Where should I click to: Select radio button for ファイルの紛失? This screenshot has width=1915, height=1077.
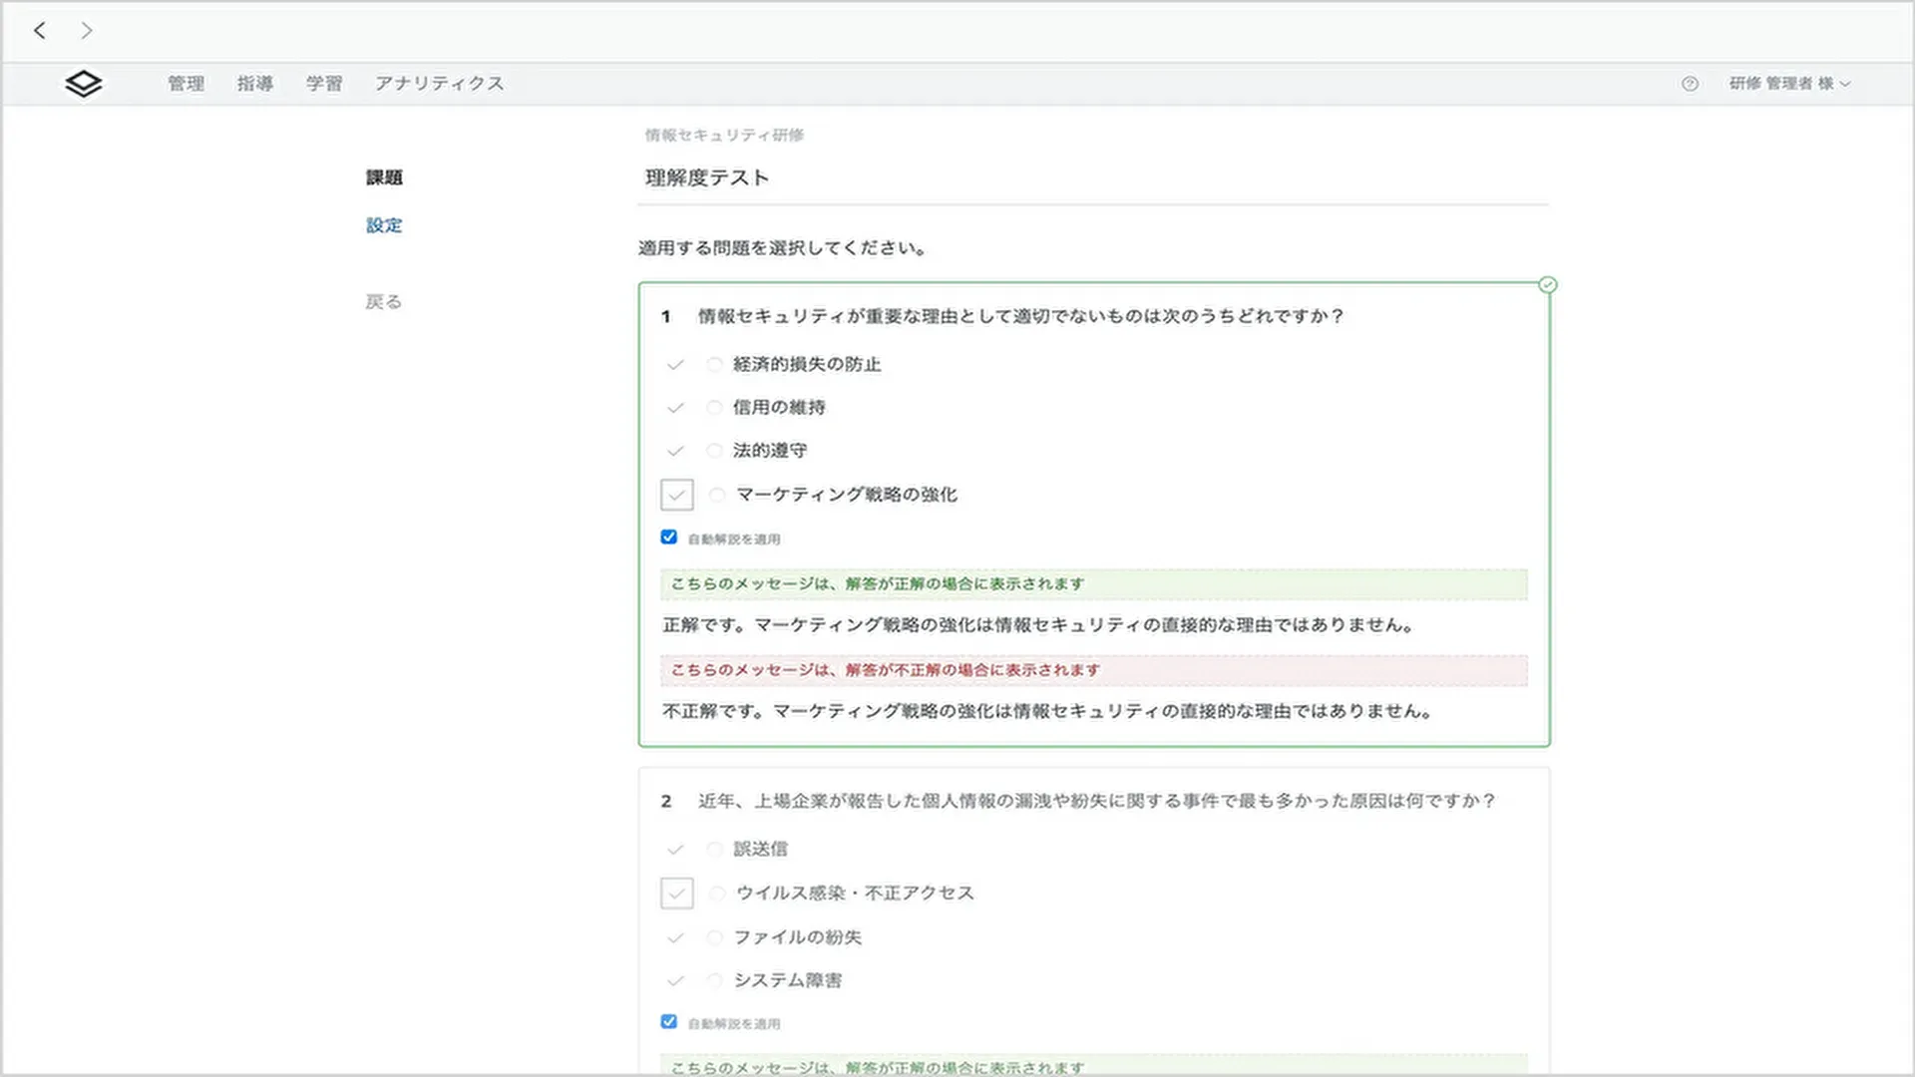pos(714,937)
